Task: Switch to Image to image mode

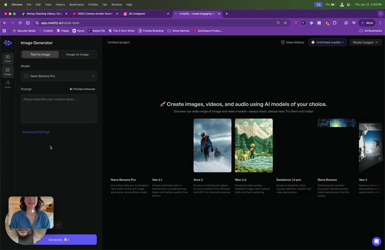Action: tap(77, 54)
